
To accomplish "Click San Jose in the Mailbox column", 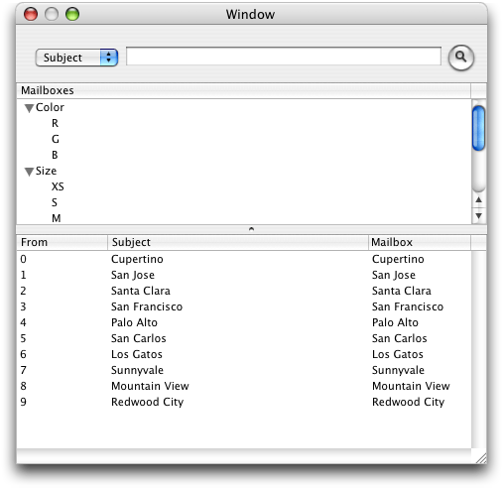I will pos(394,275).
